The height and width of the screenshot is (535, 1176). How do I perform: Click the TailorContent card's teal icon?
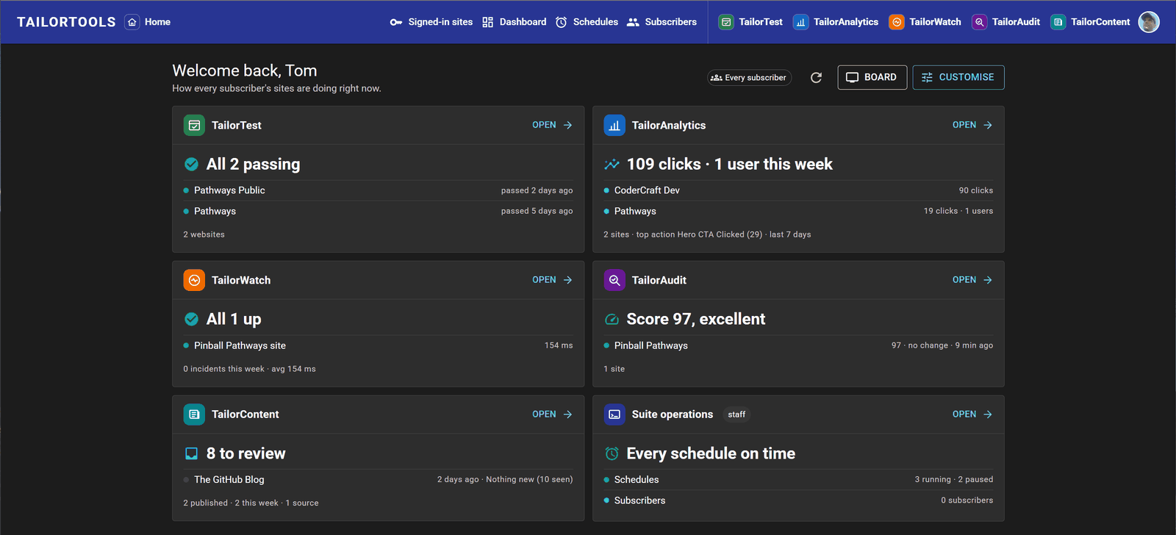click(x=194, y=414)
